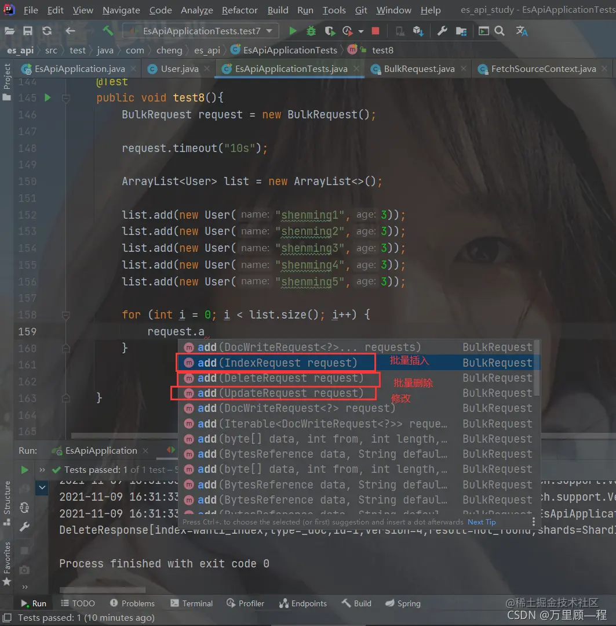This screenshot has width=616, height=626.
Task: Switch to User.java editor tab
Action: click(x=180, y=68)
